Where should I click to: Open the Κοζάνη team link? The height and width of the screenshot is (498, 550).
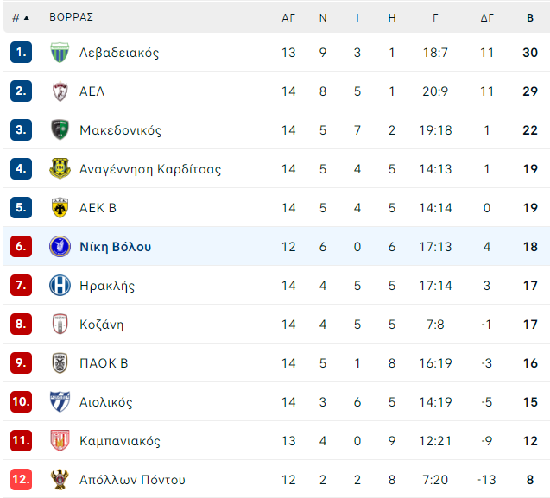coord(101,325)
